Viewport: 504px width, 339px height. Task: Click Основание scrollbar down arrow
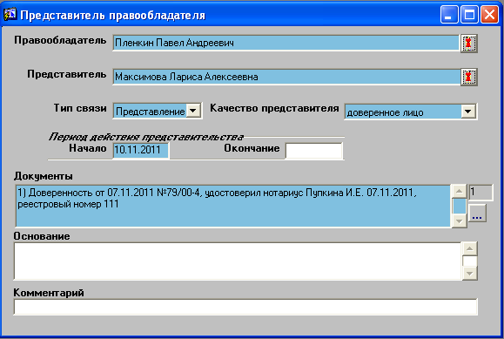tap(469, 274)
